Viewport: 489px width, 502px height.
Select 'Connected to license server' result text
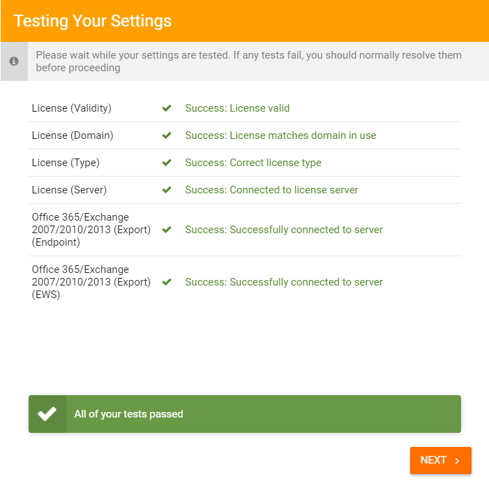294,190
